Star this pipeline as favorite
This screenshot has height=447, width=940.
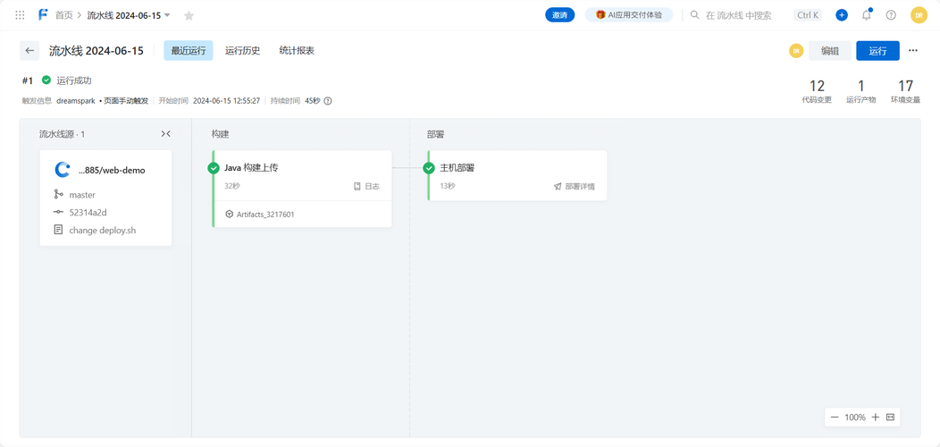[189, 15]
